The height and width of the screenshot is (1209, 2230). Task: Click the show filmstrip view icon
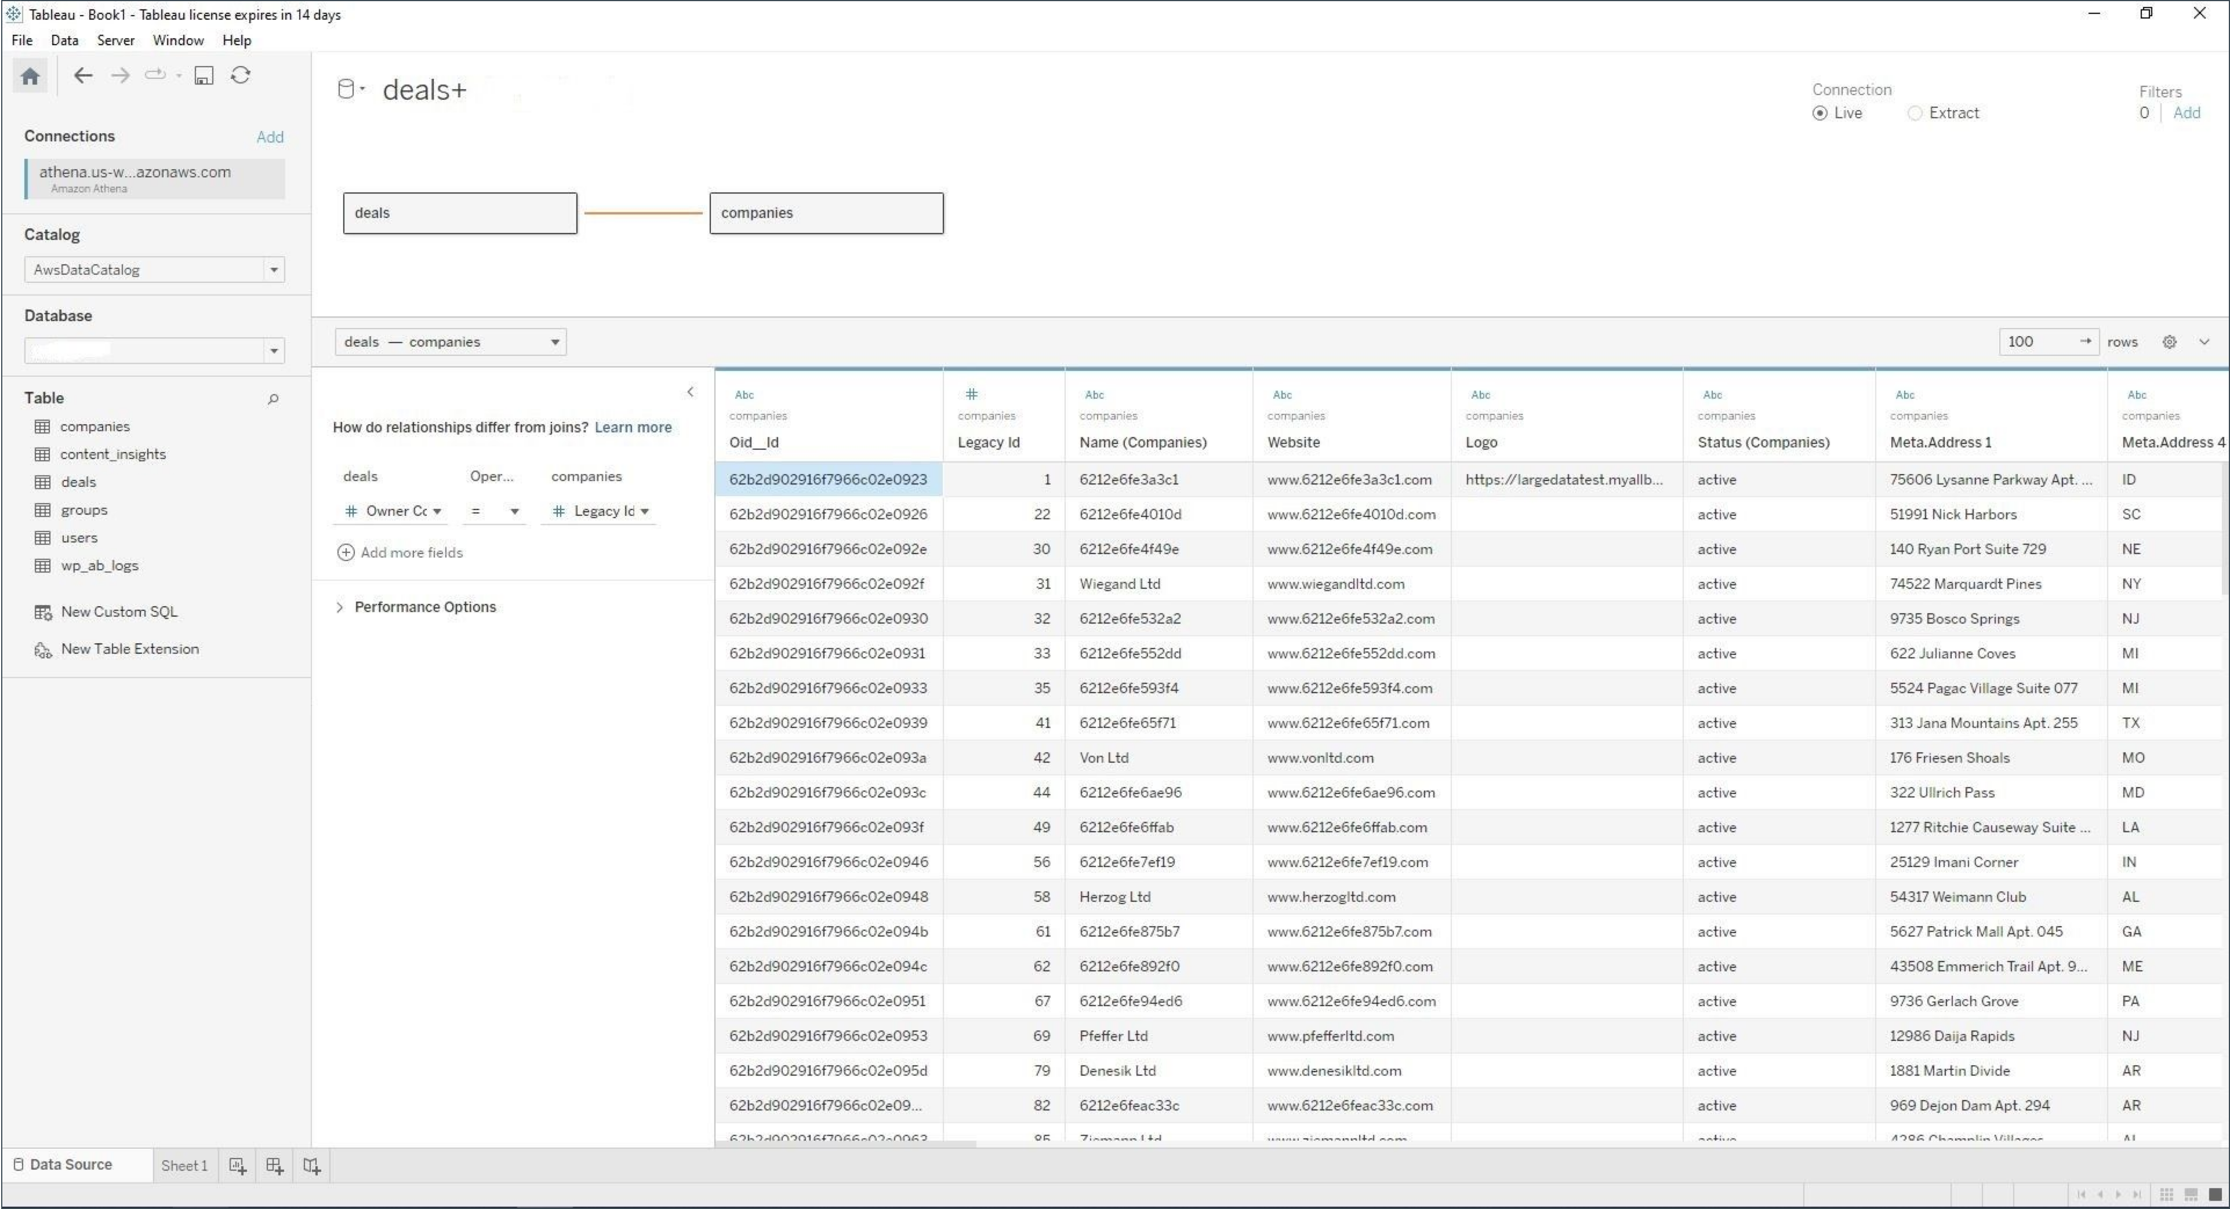2191,1195
